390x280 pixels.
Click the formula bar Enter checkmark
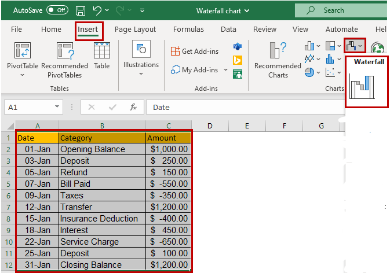[x=112, y=107]
